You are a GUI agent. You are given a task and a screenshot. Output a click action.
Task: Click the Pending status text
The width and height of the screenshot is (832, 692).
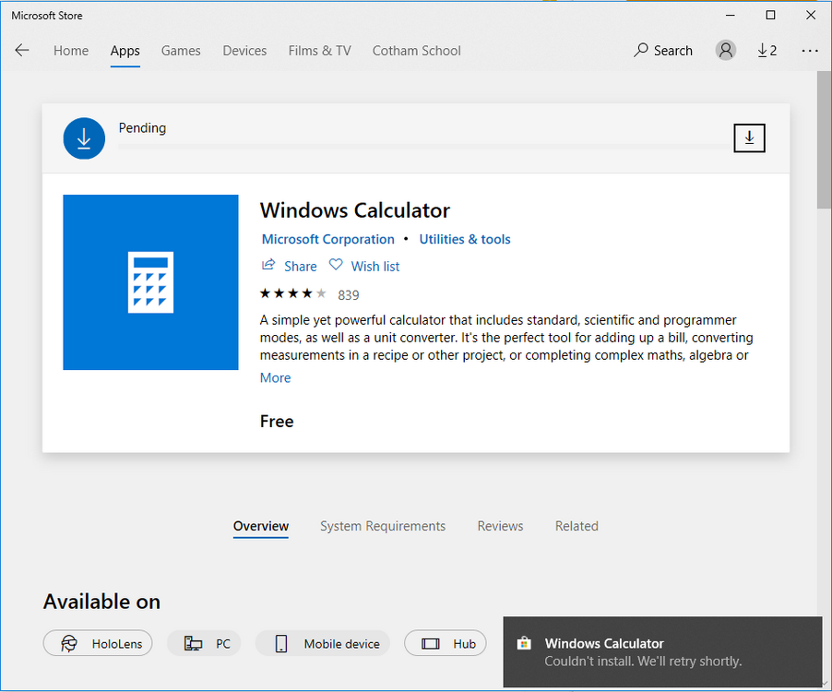tap(142, 128)
